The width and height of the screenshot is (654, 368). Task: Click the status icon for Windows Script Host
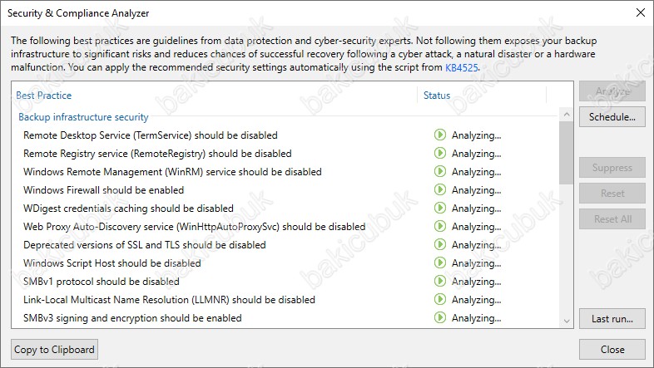click(440, 263)
